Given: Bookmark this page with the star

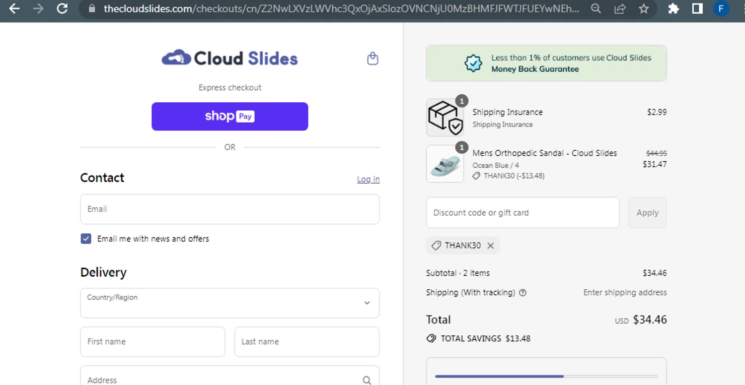Looking at the screenshot, I should (644, 8).
